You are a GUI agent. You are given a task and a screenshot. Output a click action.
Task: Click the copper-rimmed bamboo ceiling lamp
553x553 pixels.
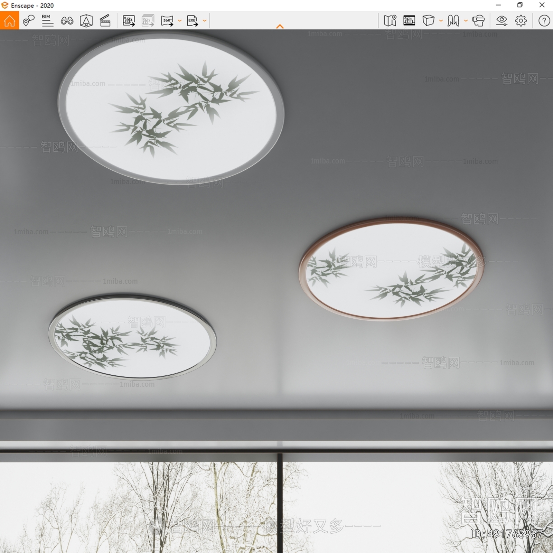[x=391, y=269]
